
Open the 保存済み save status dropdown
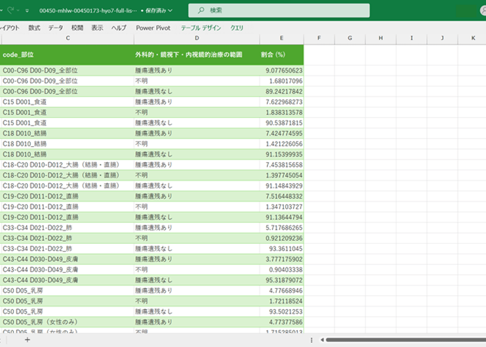[x=159, y=11]
